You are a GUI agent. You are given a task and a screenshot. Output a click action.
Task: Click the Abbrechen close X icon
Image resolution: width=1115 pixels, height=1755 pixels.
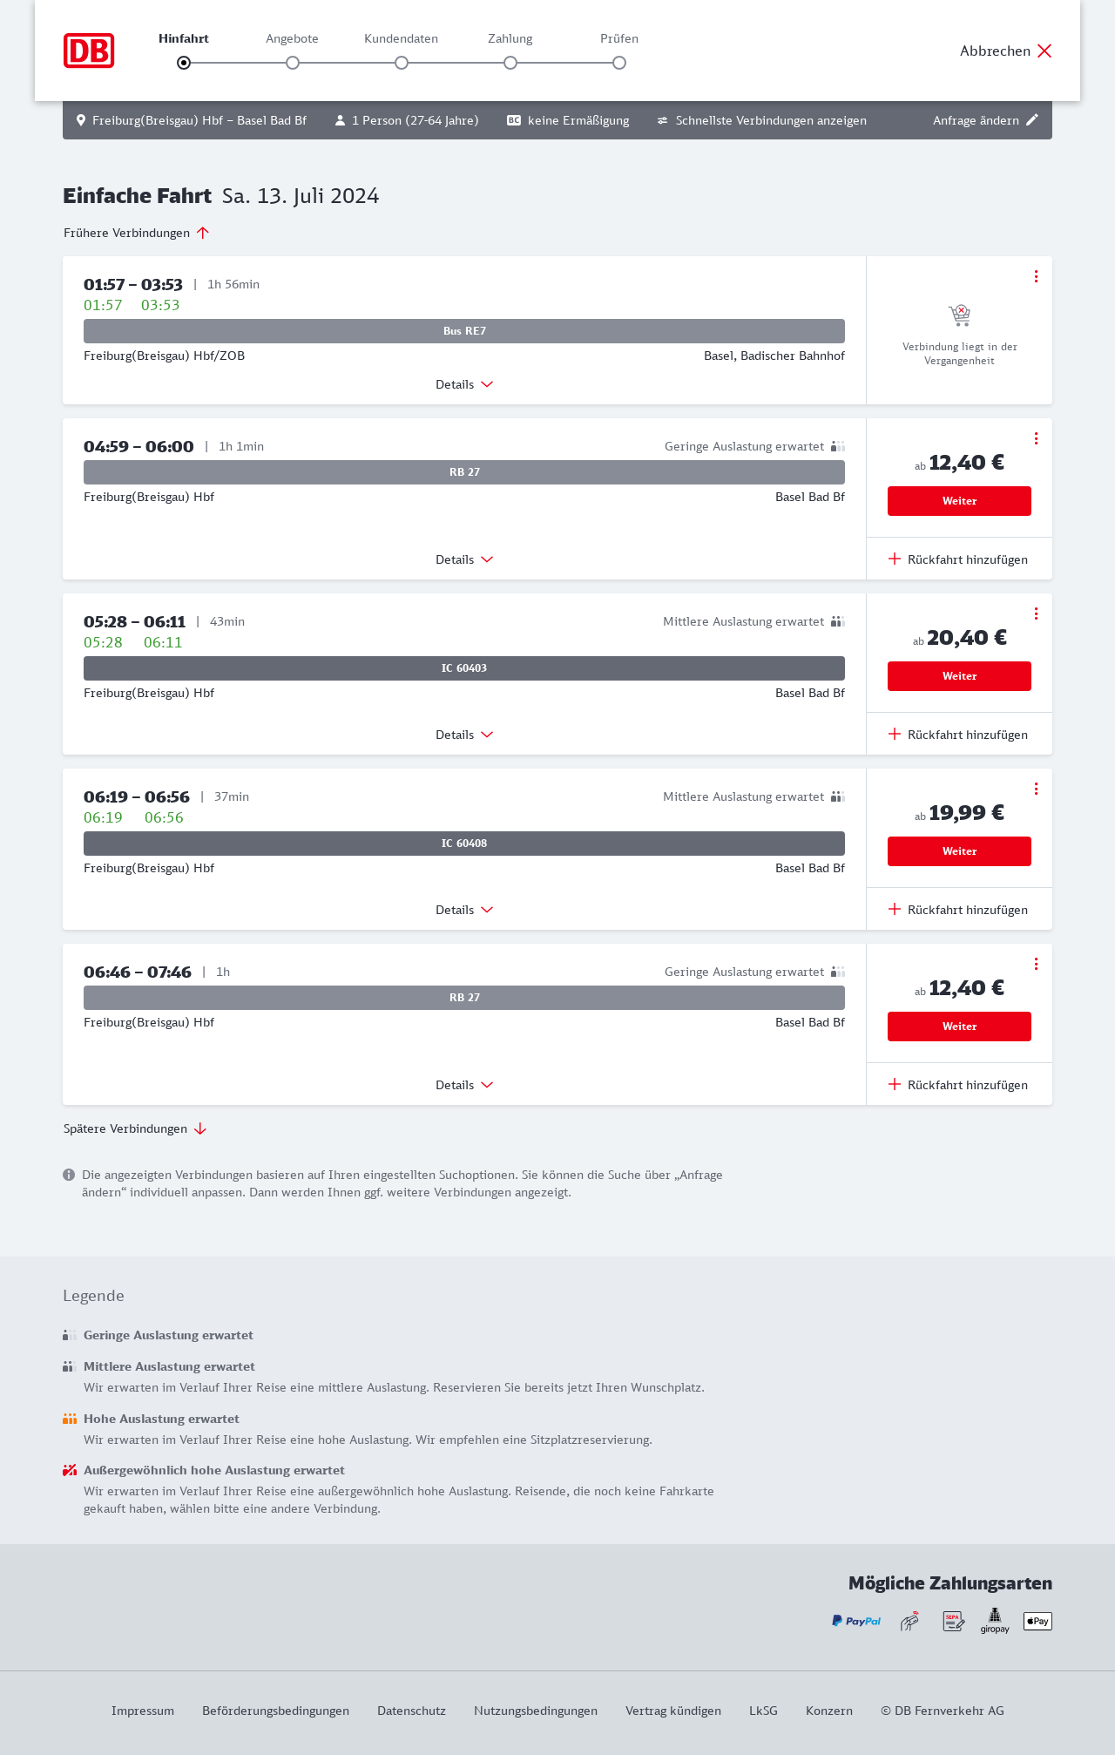pyautogui.click(x=1044, y=51)
